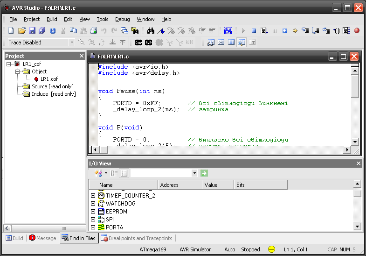Open the Debug menu
Image resolution: width=366 pixels, height=256 pixels.
pos(123,19)
